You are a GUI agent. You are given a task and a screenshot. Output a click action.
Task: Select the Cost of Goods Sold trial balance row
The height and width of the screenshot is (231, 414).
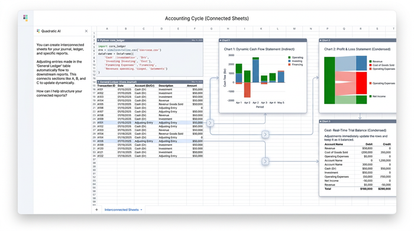357,152
